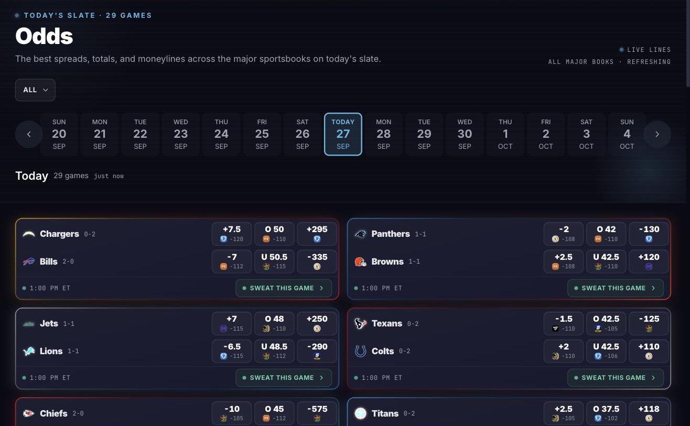Image resolution: width=690 pixels, height=426 pixels.
Task: Advance dates with the right arrow
Action: pos(657,134)
